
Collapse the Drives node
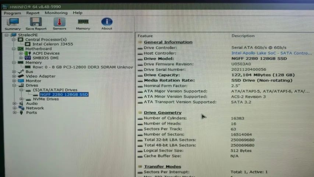14,85
